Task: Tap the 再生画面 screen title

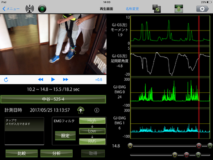Action: pos(106,9)
